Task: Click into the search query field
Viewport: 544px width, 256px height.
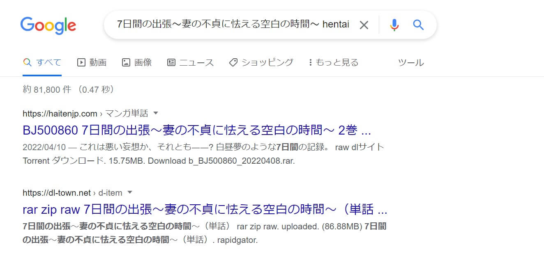Action: click(233, 25)
